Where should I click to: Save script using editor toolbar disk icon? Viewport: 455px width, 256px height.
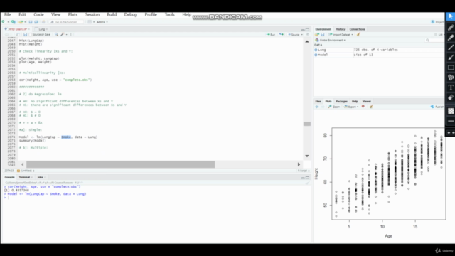(x=26, y=35)
